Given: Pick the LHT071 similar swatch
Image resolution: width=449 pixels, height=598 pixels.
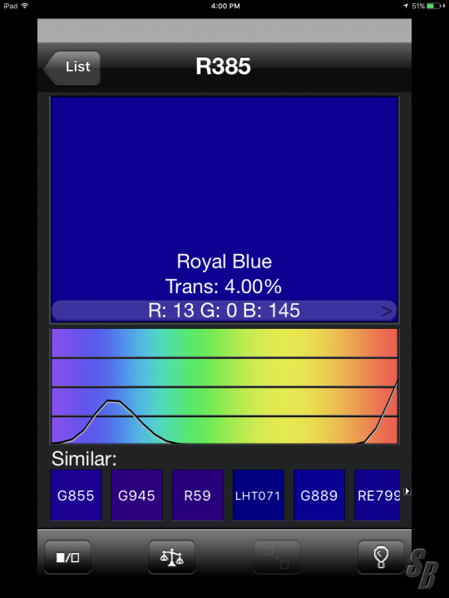Looking at the screenshot, I should click(x=259, y=495).
